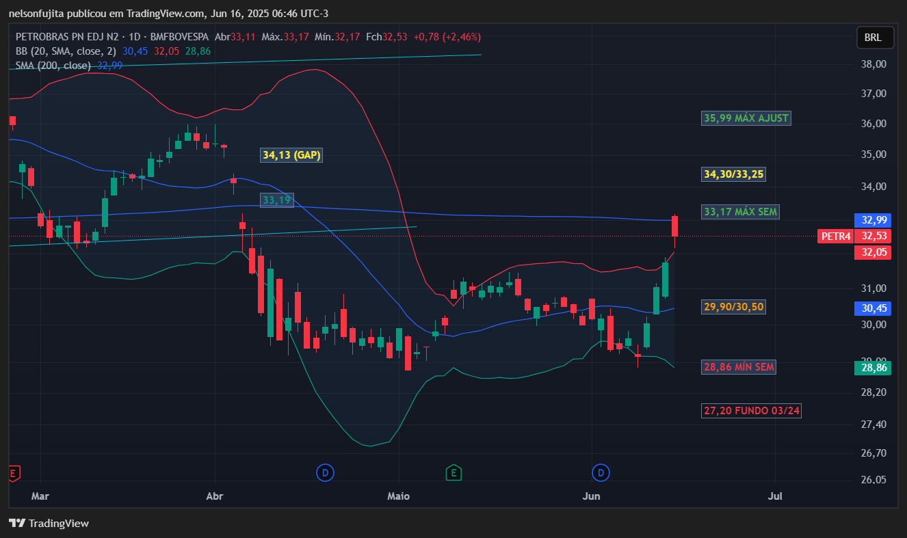
Task: Click the blue dividend D marker in June
Action: [x=601, y=472]
